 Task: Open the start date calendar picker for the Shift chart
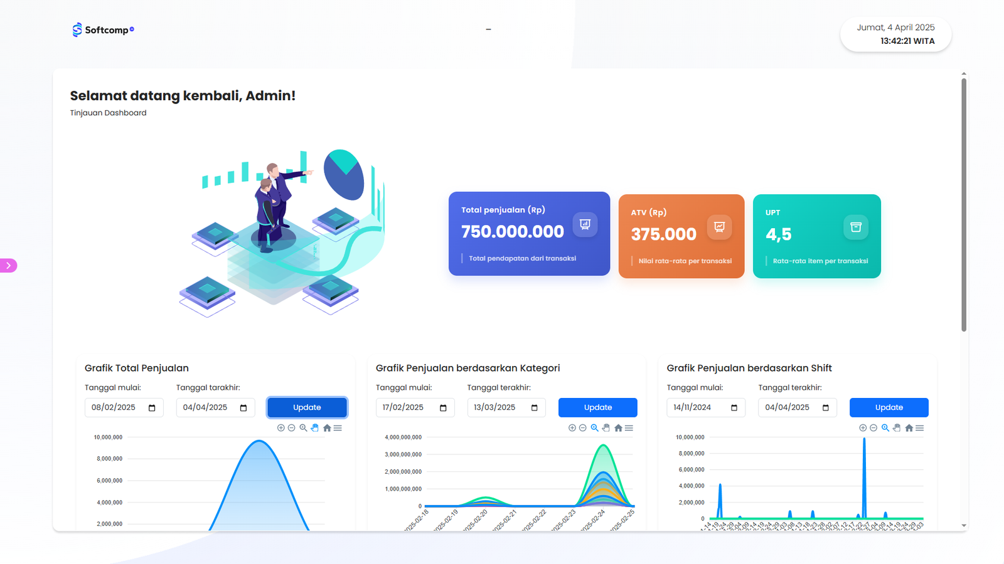(734, 408)
